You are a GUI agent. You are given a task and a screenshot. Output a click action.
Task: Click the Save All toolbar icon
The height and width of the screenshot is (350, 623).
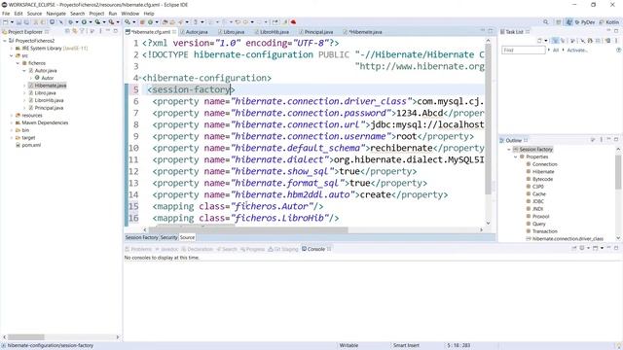tap(26, 22)
